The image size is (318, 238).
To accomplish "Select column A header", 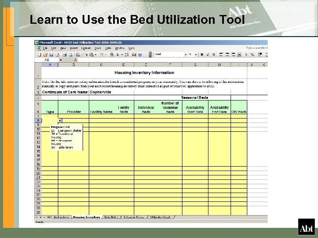I will (x=50, y=65).
